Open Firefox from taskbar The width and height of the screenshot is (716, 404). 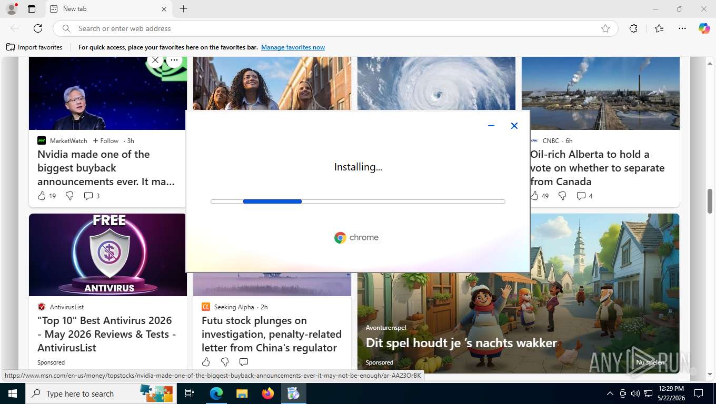(268, 393)
